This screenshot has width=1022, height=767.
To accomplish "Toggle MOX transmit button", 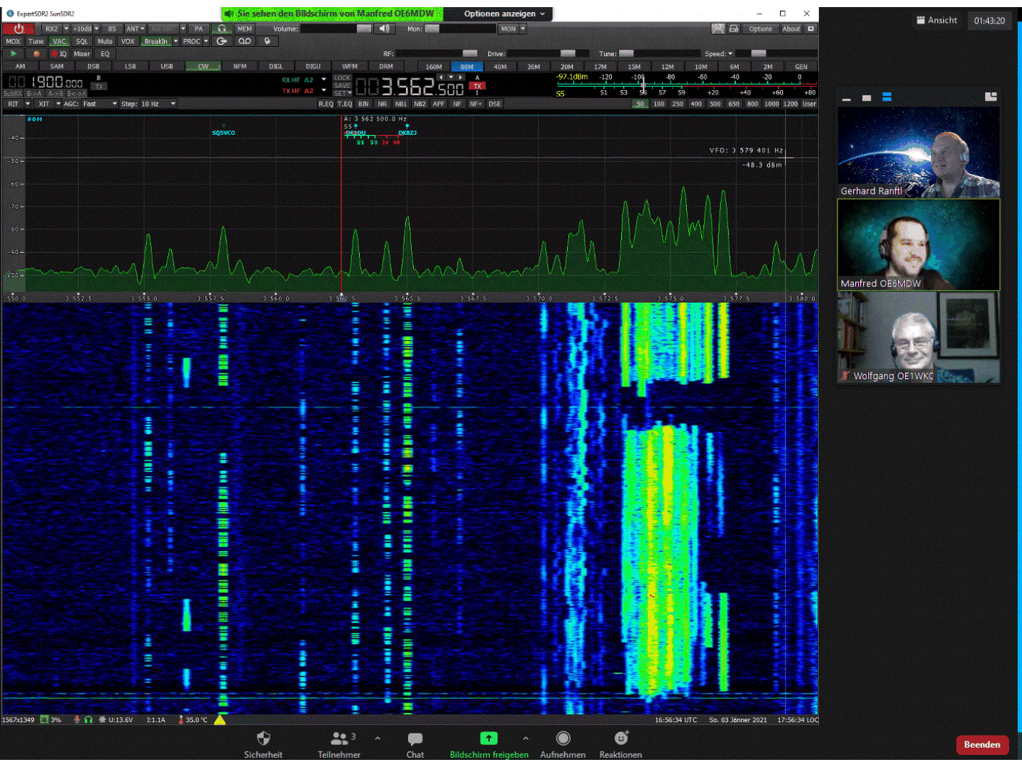I will click(x=13, y=41).
